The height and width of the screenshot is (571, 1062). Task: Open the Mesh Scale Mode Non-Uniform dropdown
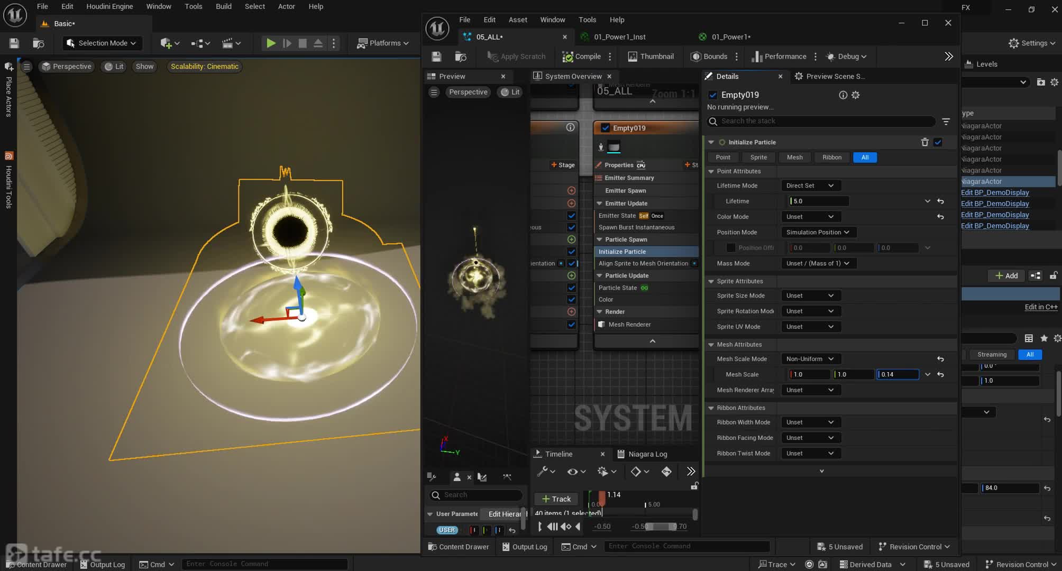tap(810, 359)
